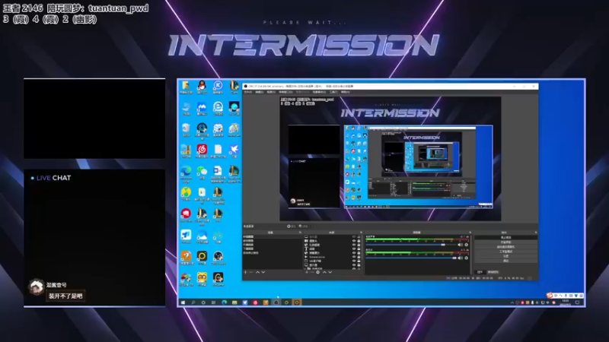Launch the blue 'e' browser desktop icon
This screenshot has width=609, height=342.
[x=218, y=107]
